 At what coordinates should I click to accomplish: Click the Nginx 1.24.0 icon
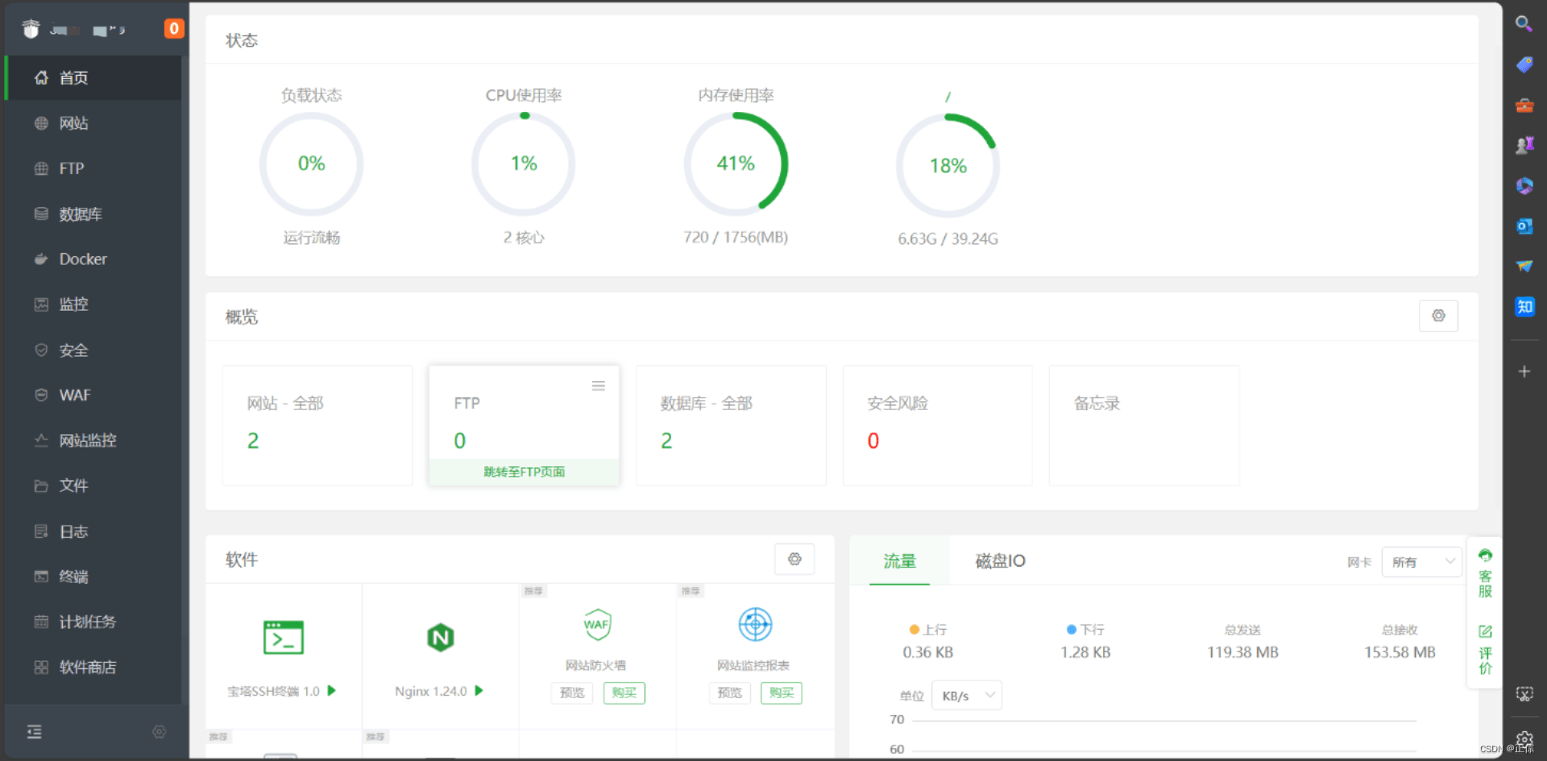coord(440,638)
